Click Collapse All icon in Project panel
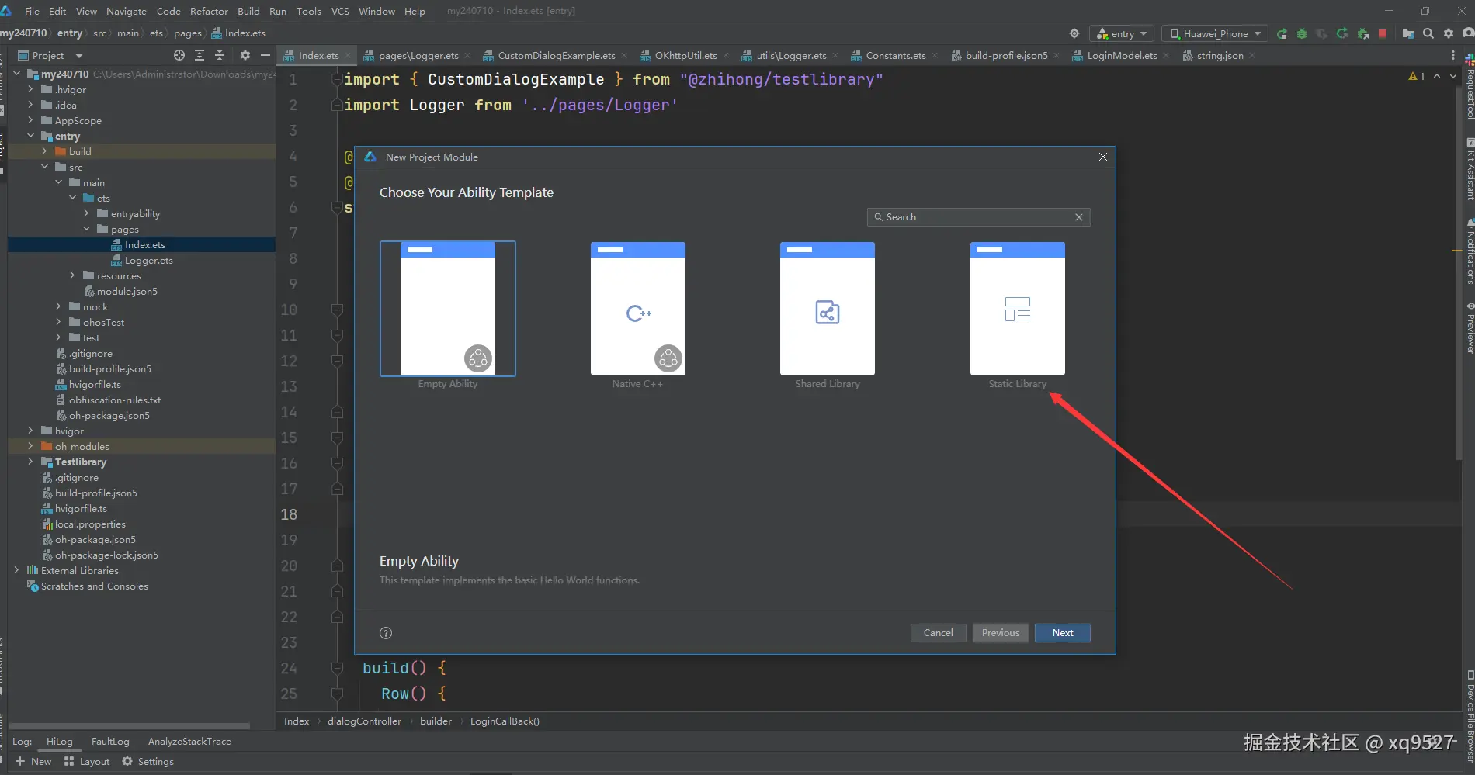The width and height of the screenshot is (1475, 775). click(220, 55)
